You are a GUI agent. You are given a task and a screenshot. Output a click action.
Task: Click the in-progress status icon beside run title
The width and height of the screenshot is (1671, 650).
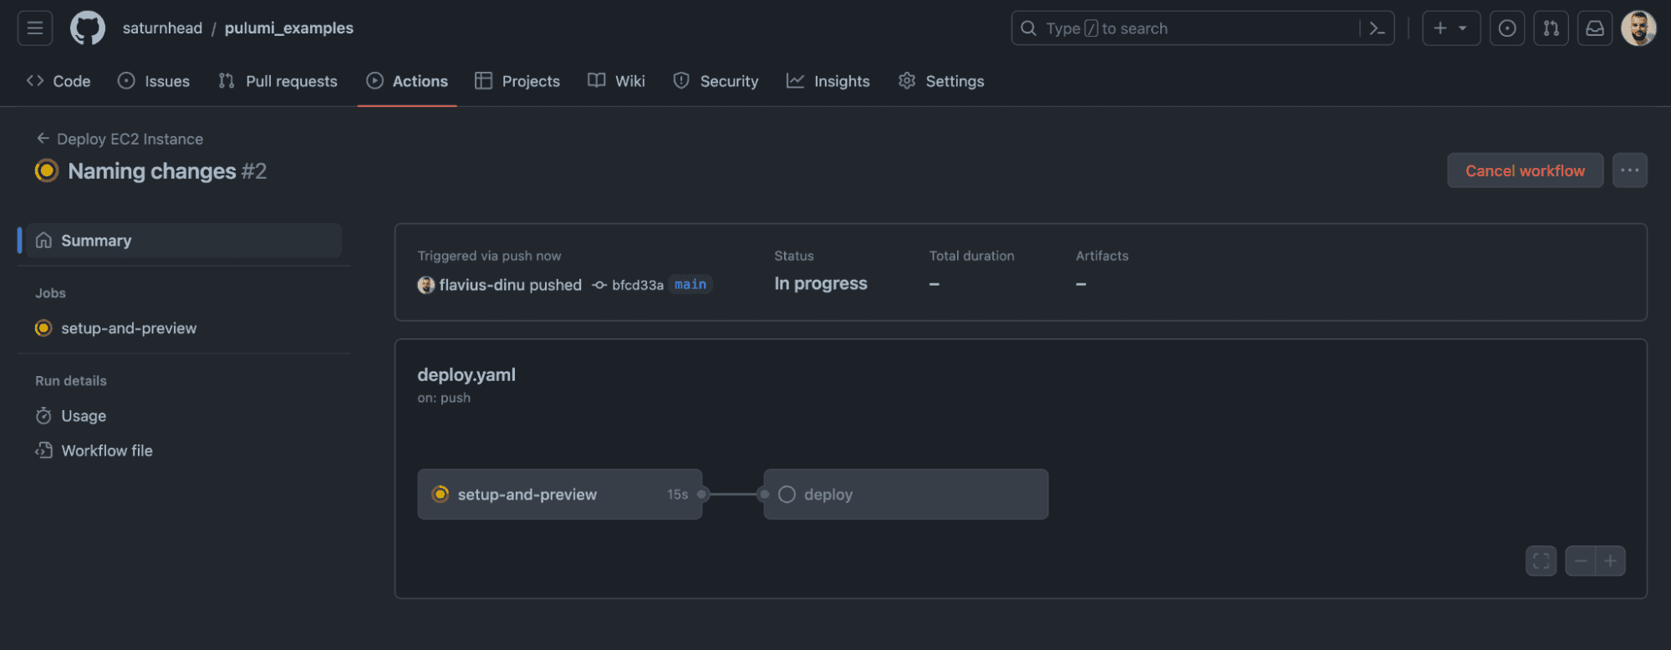[x=47, y=171]
